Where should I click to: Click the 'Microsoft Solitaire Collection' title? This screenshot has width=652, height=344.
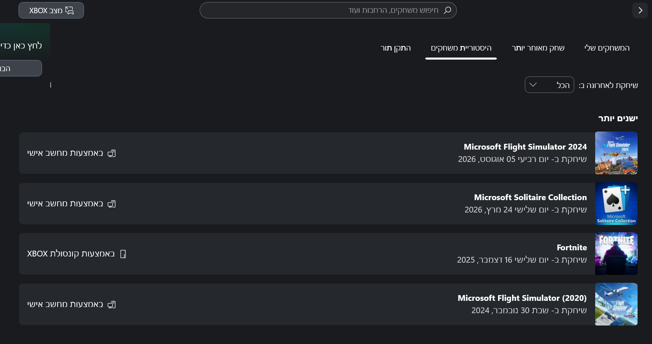tap(531, 197)
